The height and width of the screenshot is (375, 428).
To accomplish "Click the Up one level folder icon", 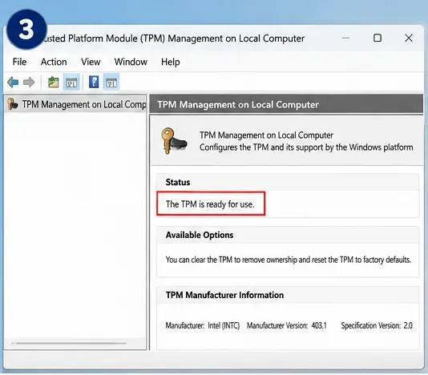I will point(54,83).
